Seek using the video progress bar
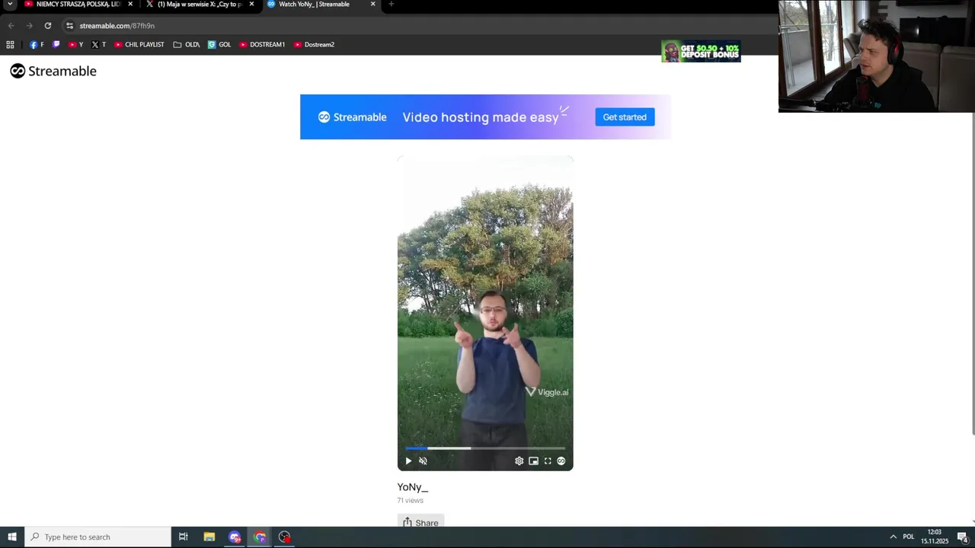The width and height of the screenshot is (975, 548). pos(485,448)
